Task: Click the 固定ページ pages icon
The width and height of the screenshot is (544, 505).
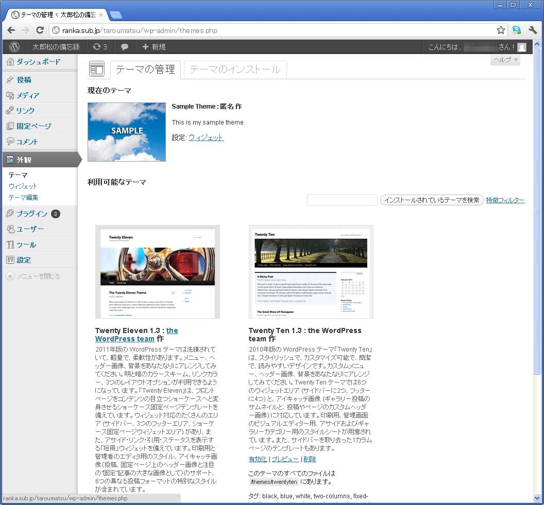Action: point(10,126)
